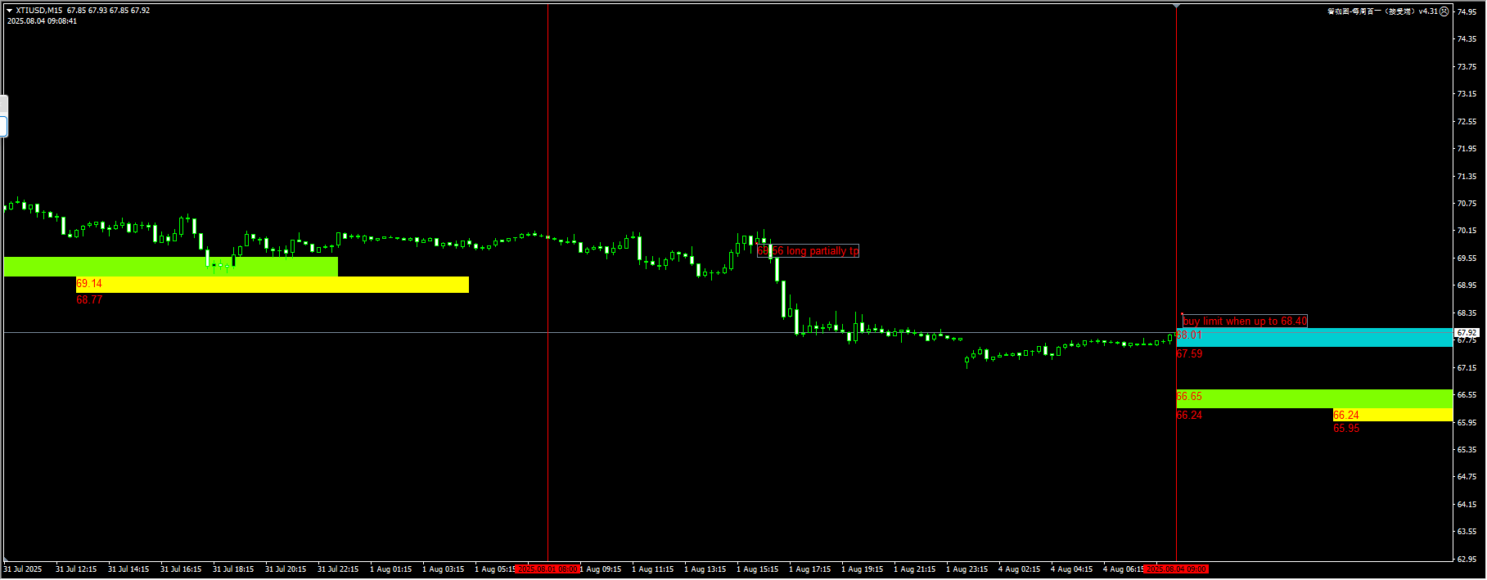Select the 'buy limit when up to 68.40' label
The width and height of the screenshot is (1487, 580).
click(1245, 321)
